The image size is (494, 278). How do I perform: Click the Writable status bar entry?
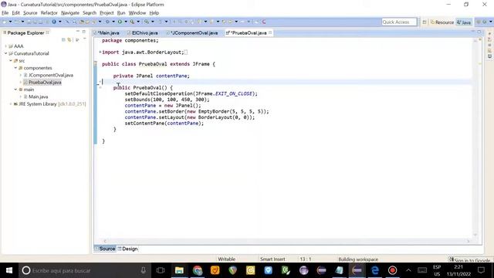click(x=226, y=259)
